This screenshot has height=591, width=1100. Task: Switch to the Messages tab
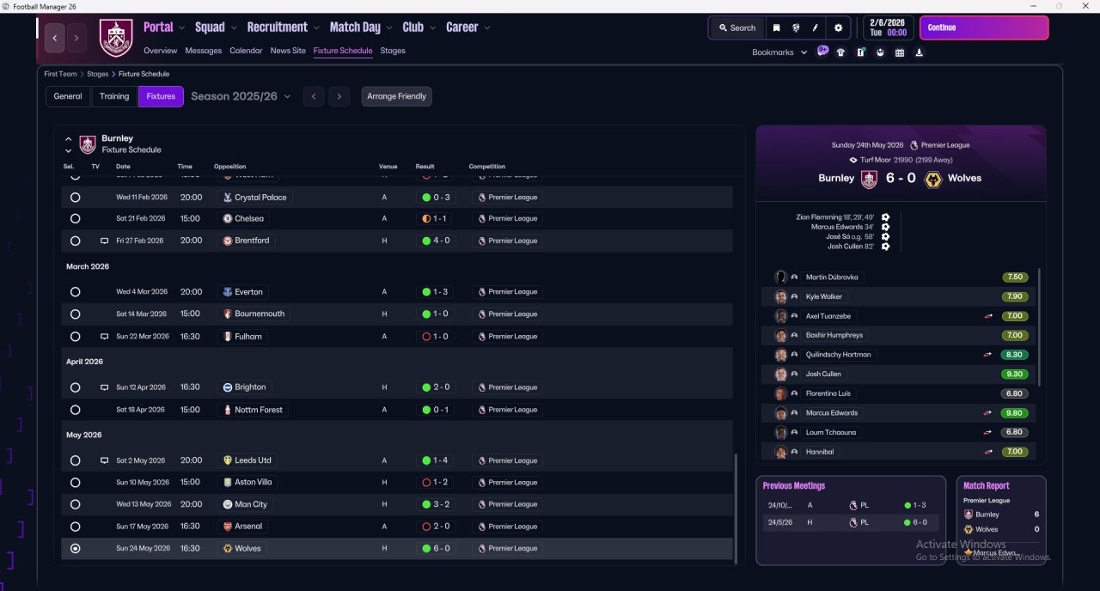(x=204, y=51)
